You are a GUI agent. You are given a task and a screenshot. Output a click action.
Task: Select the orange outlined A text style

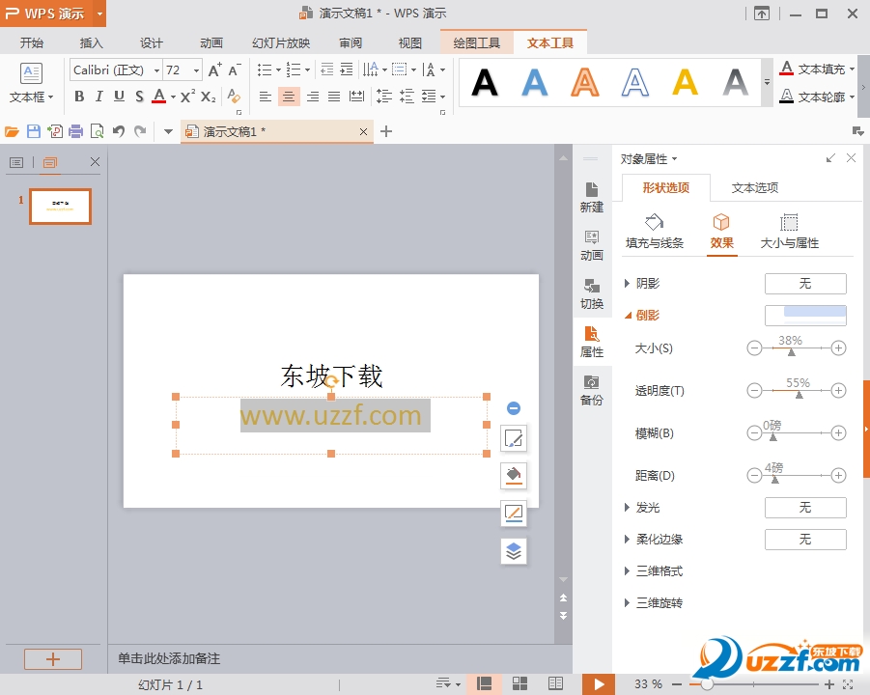[585, 83]
